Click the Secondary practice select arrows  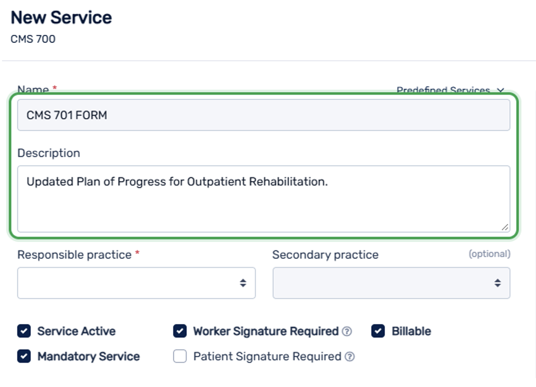tap(497, 283)
